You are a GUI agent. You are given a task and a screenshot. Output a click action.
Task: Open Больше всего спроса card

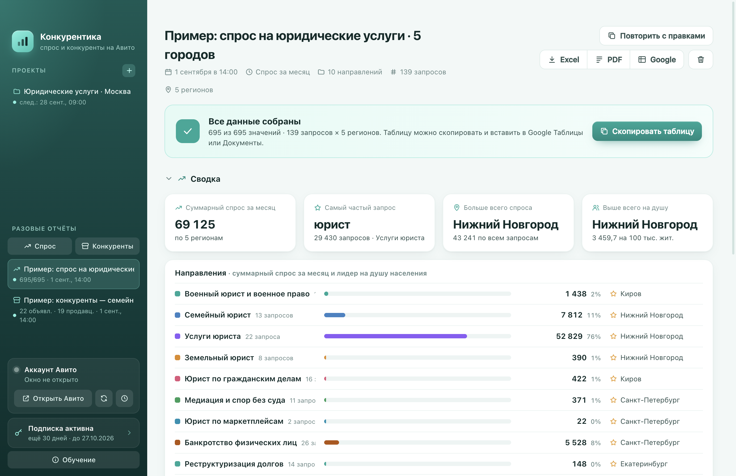508,223
